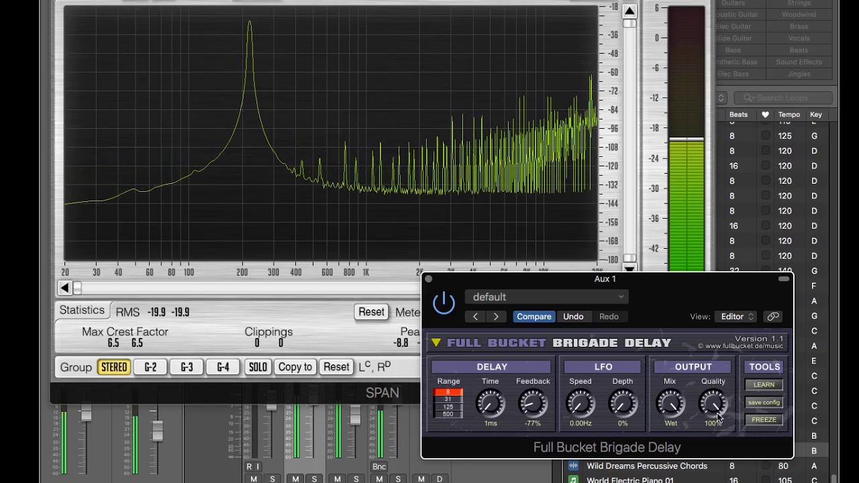Sort loops by Beats column

coord(738,115)
